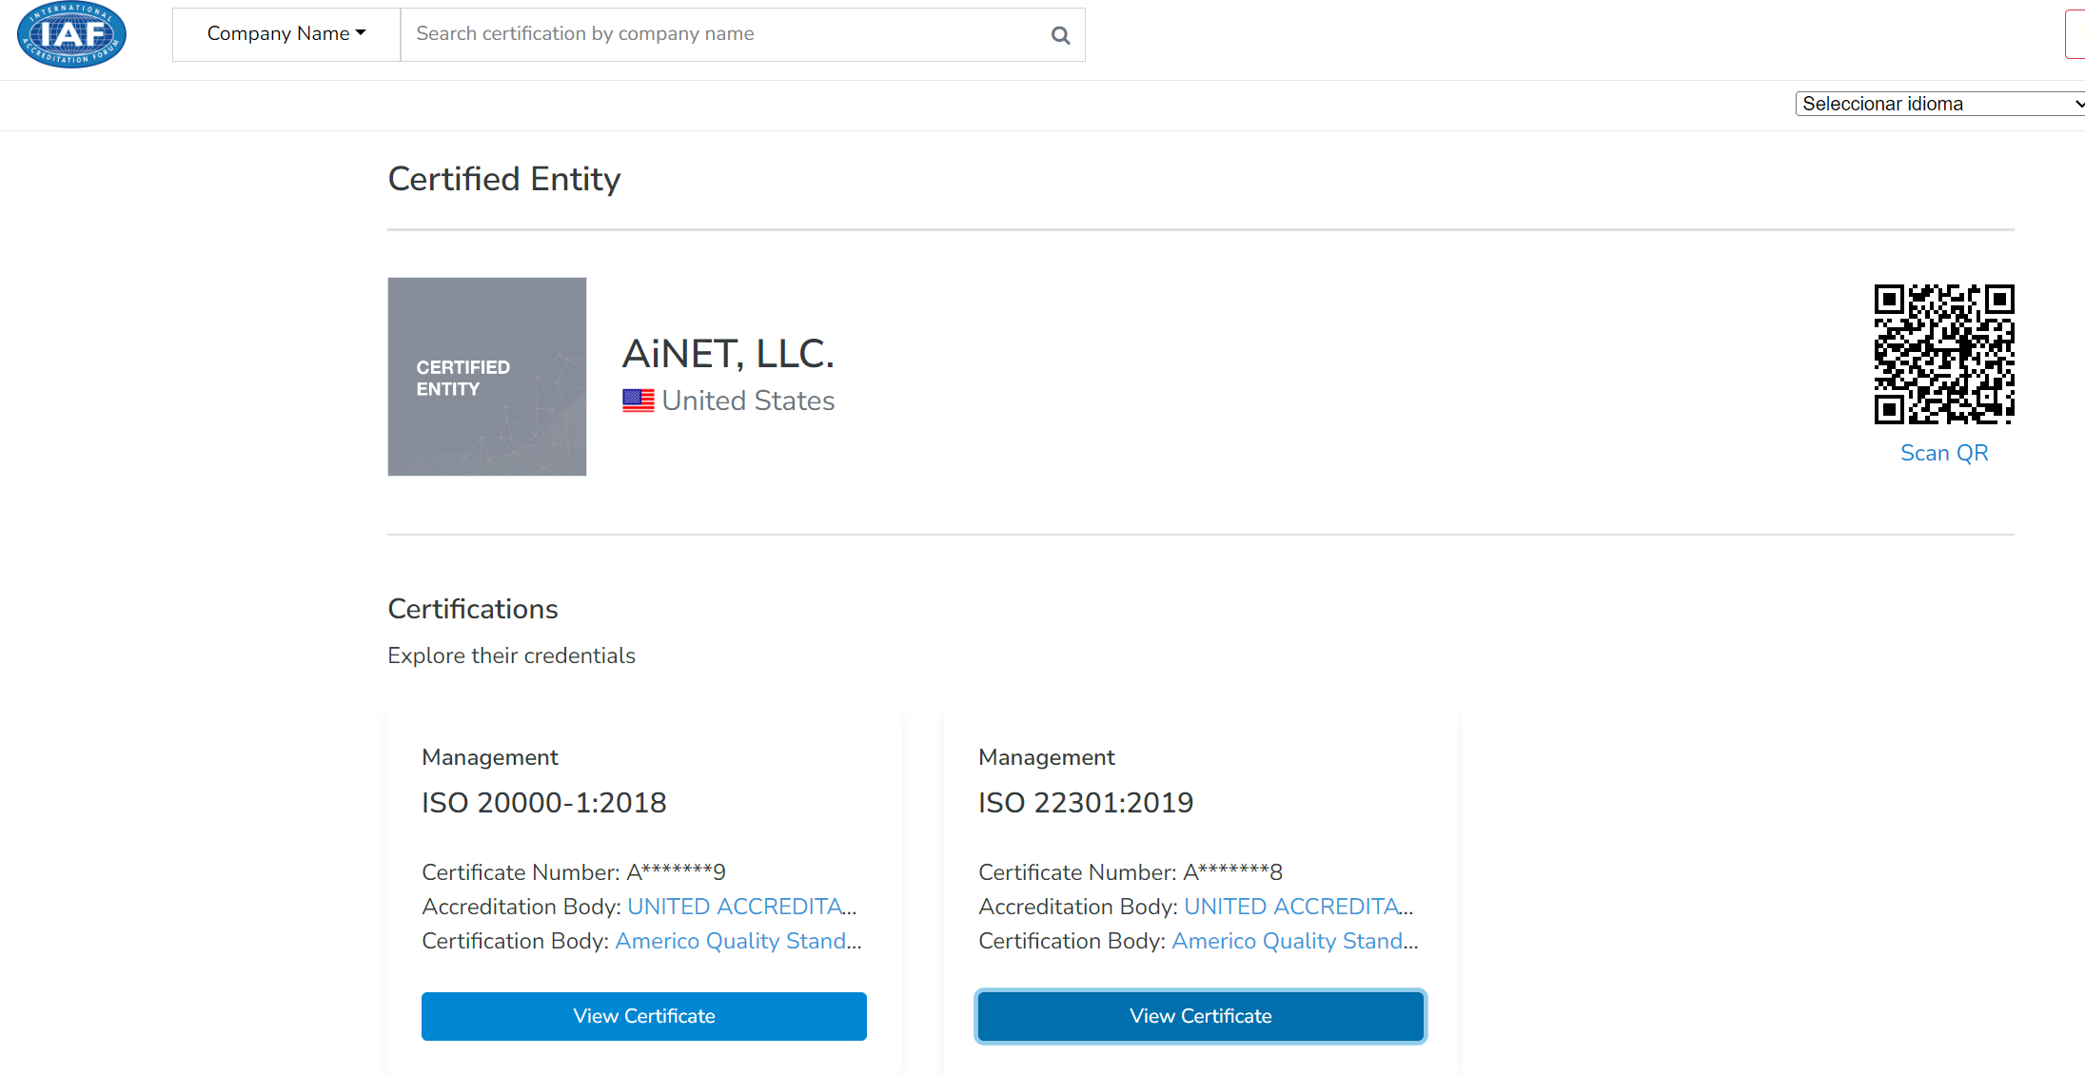The width and height of the screenshot is (2085, 1075).
Task: Click the Certified Entity badge image
Action: coord(486,377)
